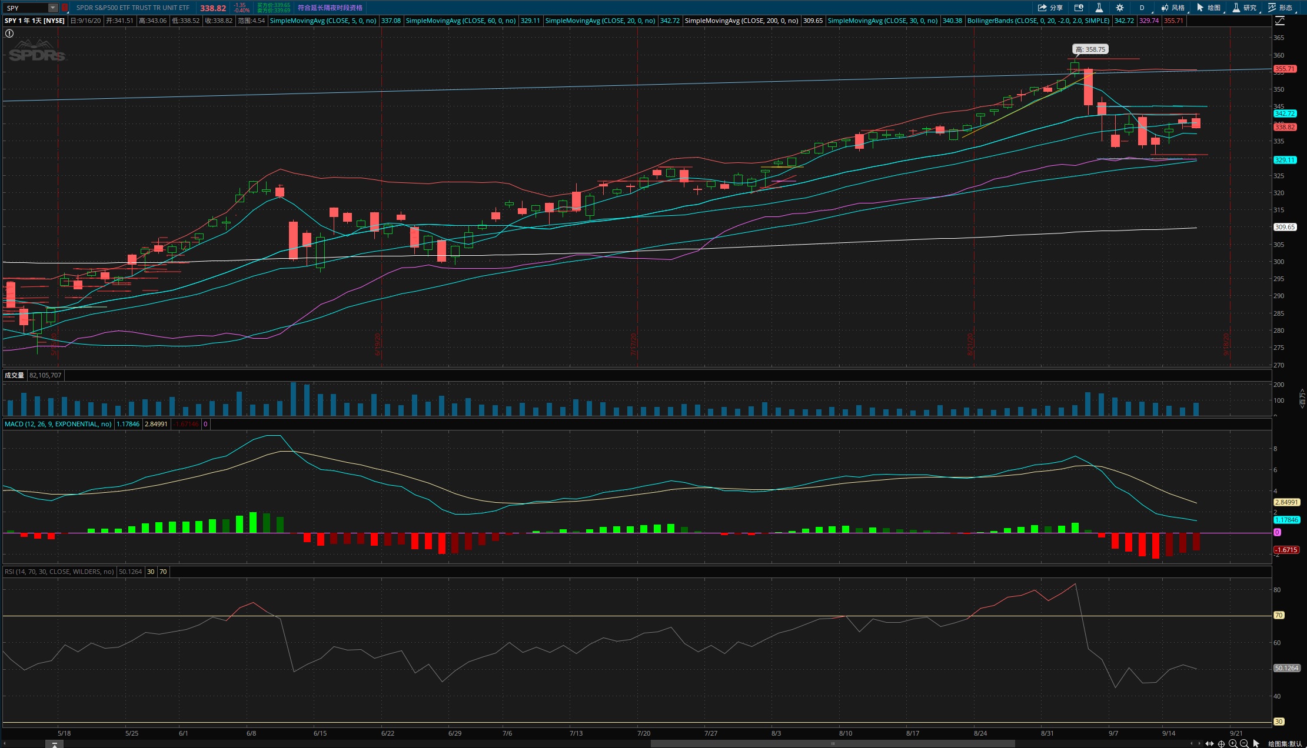Click the RSI 30 oversold level tag
Screen dimensions: 1307x748
pos(1279,722)
